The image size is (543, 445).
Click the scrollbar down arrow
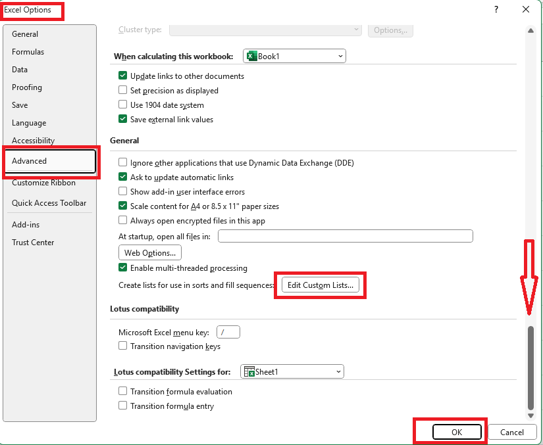[530, 415]
